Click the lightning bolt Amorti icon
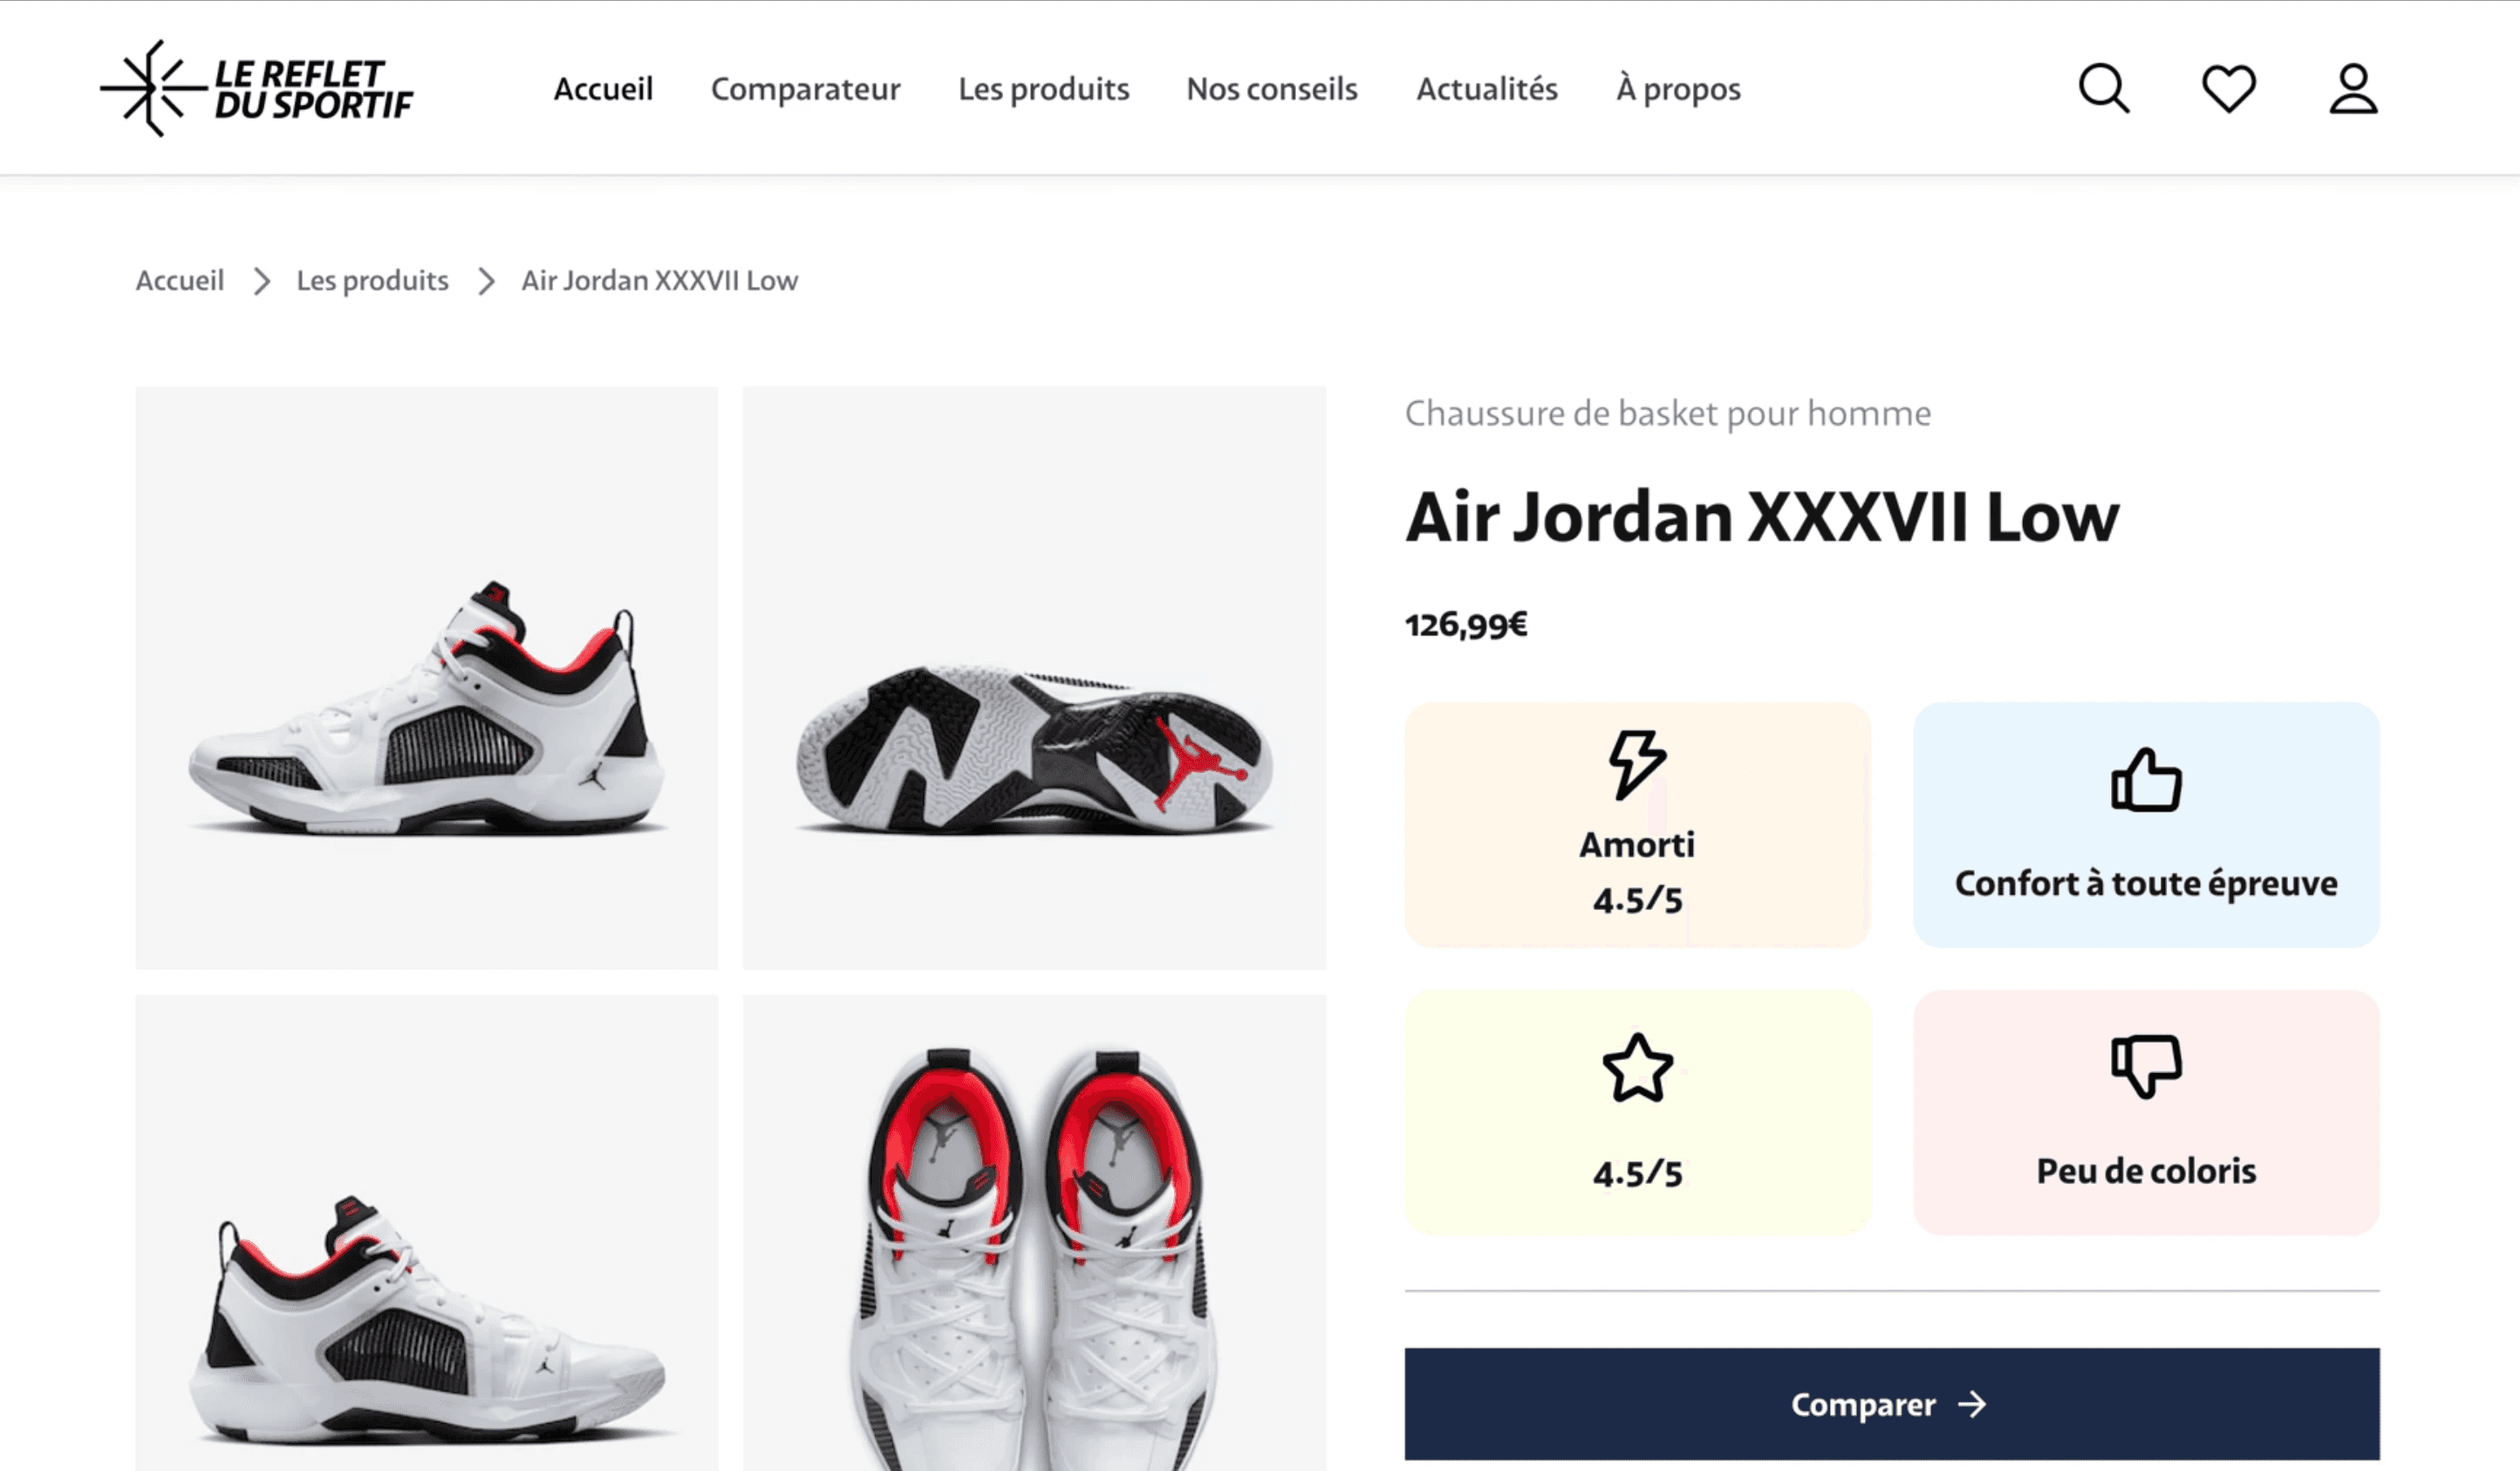Image resolution: width=2520 pixels, height=1471 pixels. tap(1637, 764)
